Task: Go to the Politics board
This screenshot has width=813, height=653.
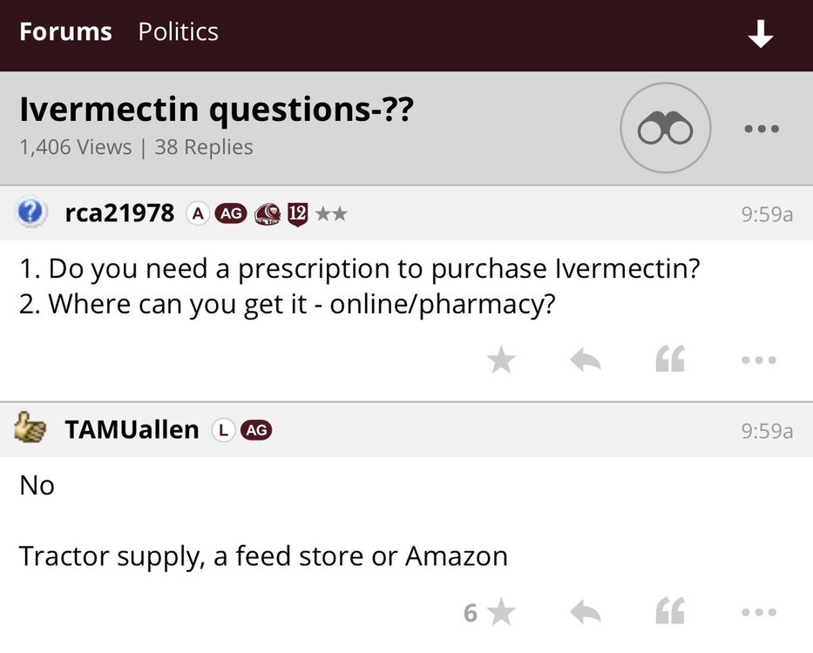Action: 178,32
